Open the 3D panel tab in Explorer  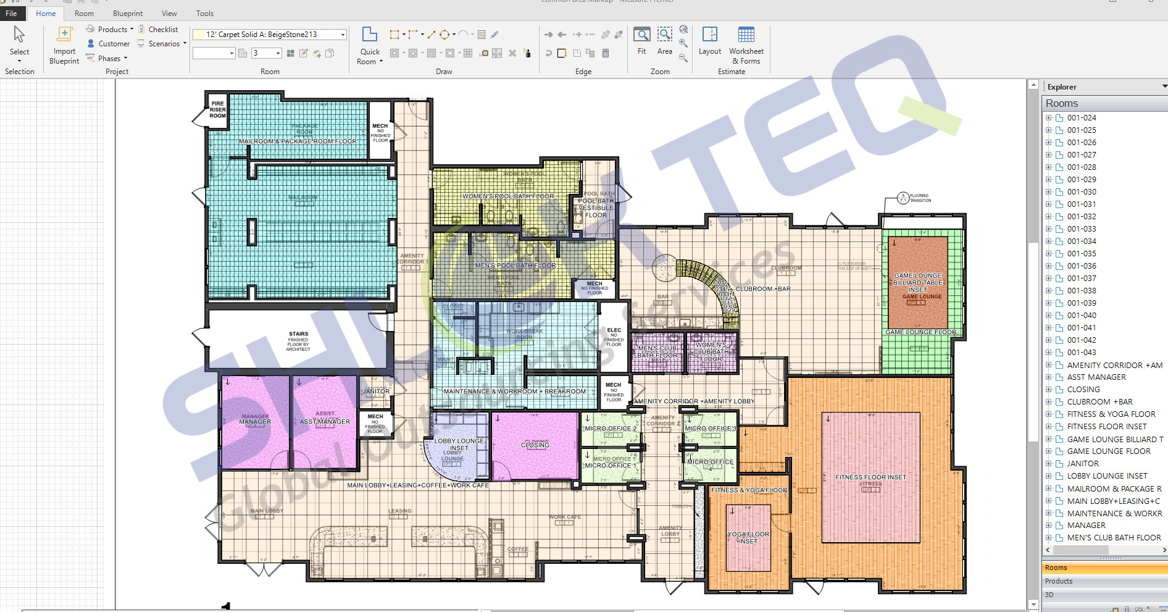coord(1104,595)
